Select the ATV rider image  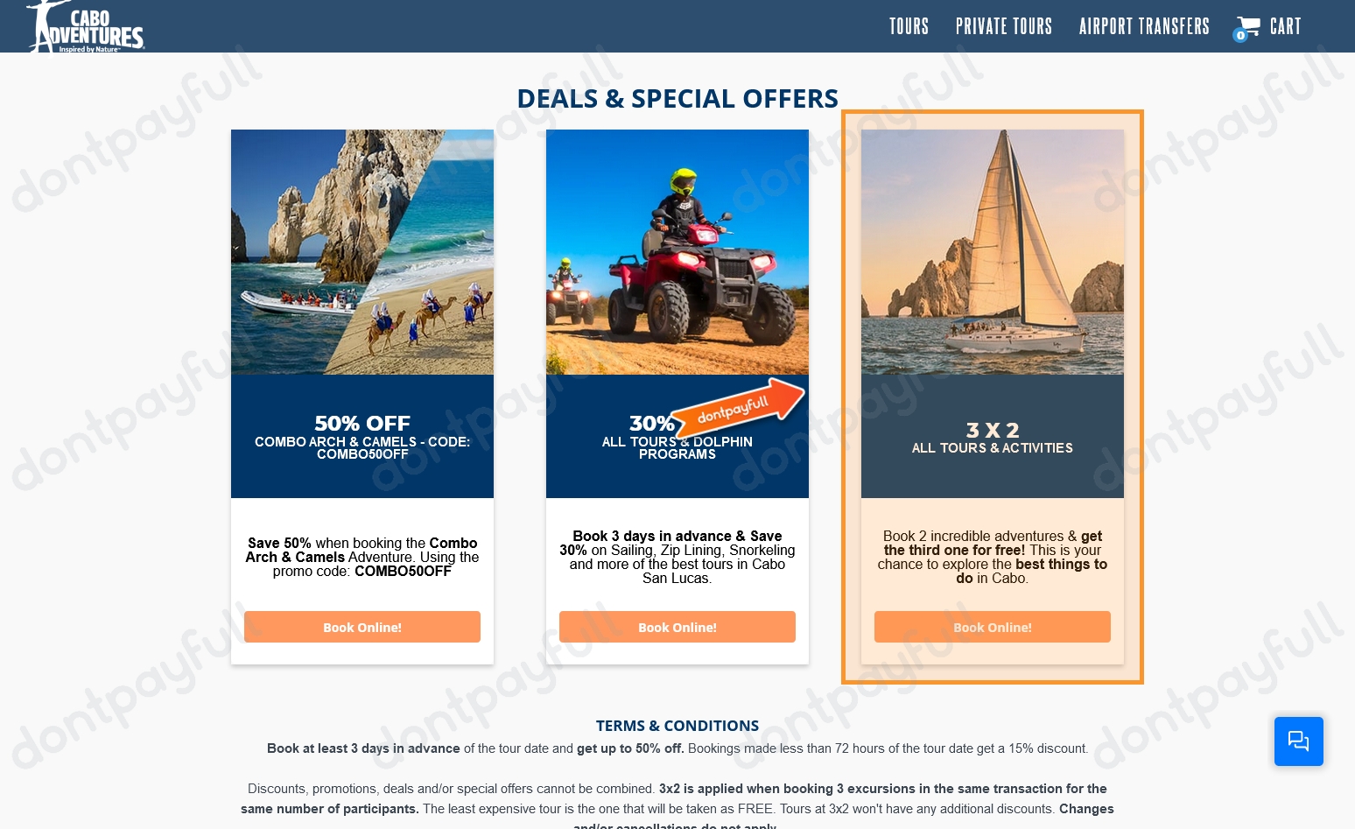point(677,252)
